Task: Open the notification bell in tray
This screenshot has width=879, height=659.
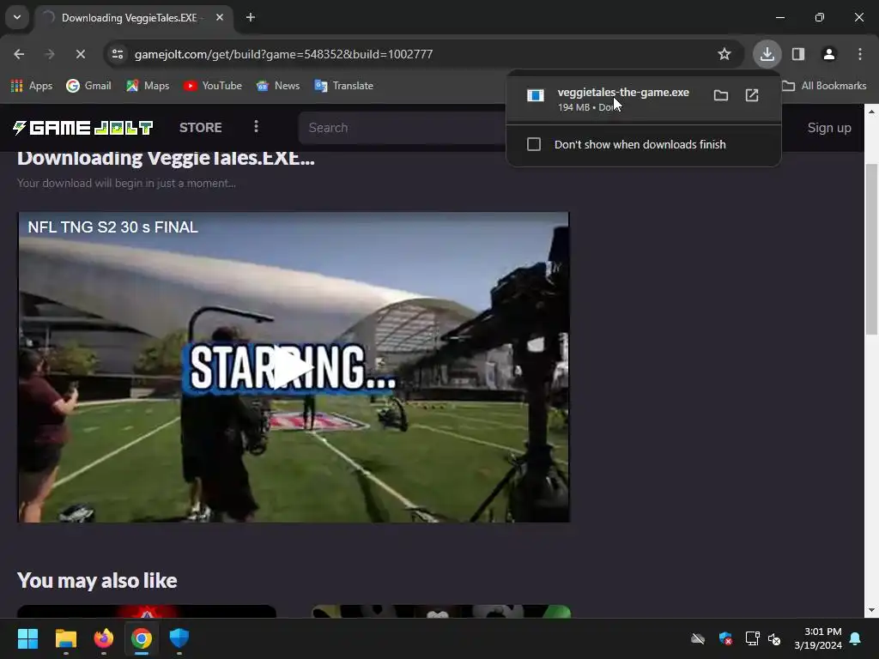Action: tap(856, 638)
